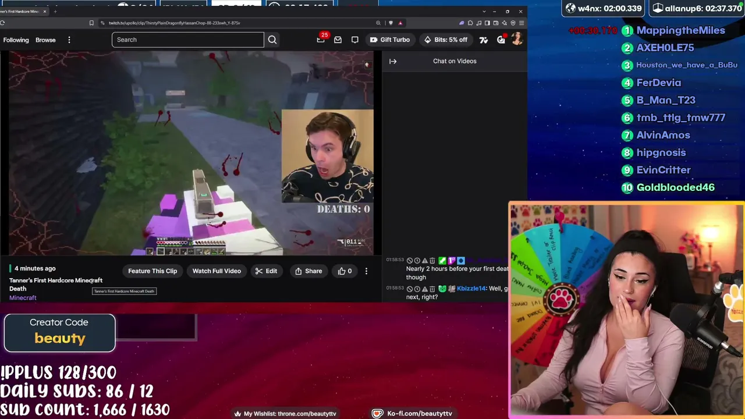The width and height of the screenshot is (745, 419).
Task: Open the browser extensions puzzle icon
Action: coord(470,23)
